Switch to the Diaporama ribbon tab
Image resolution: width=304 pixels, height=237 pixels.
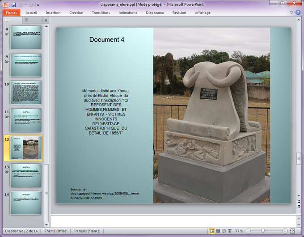coord(155,13)
